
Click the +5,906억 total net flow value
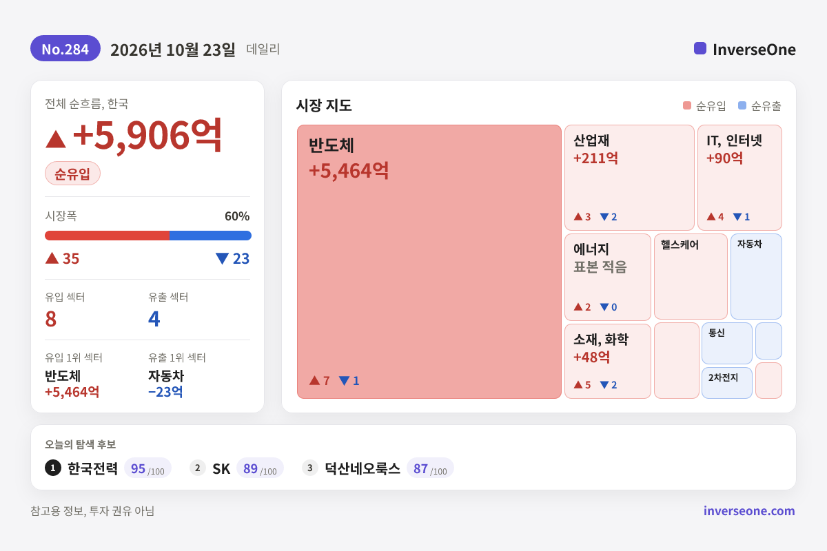pyautogui.click(x=147, y=135)
